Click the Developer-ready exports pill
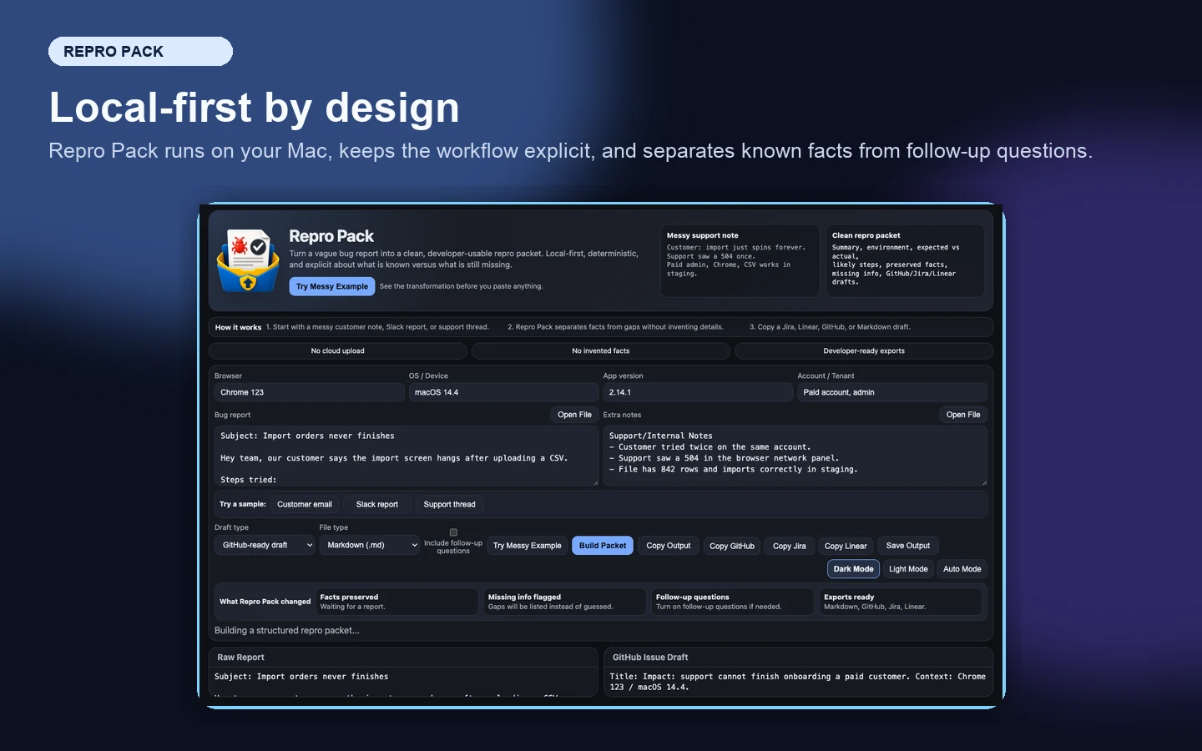This screenshot has width=1202, height=751. (864, 351)
